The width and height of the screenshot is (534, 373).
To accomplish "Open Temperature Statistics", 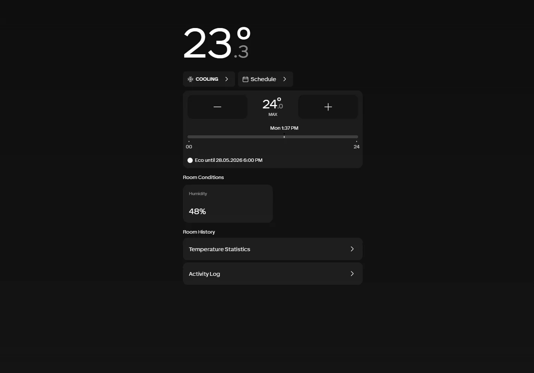I will pyautogui.click(x=273, y=249).
